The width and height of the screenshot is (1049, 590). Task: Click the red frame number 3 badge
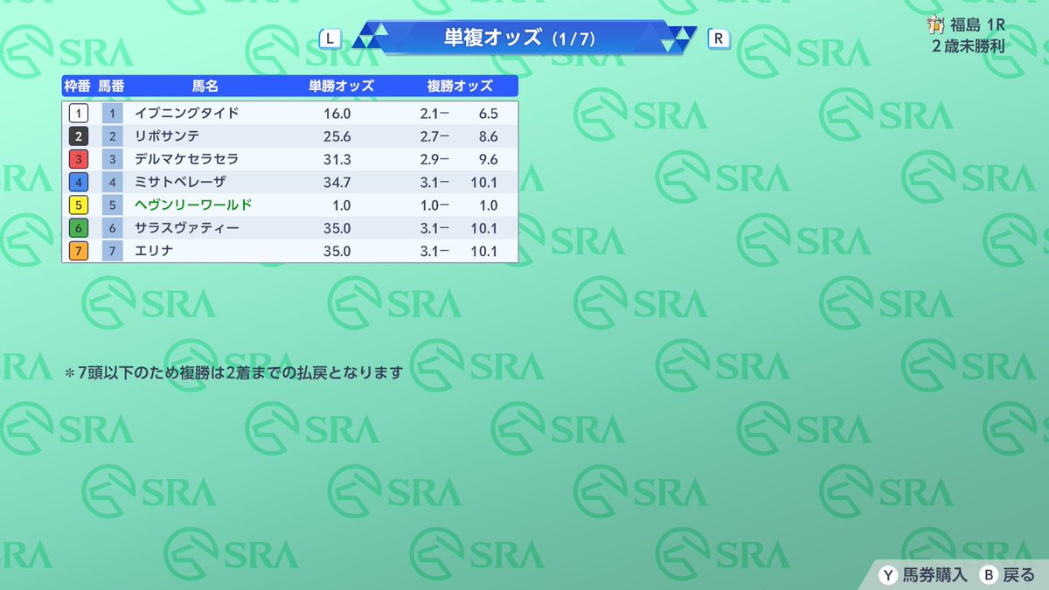[79, 159]
